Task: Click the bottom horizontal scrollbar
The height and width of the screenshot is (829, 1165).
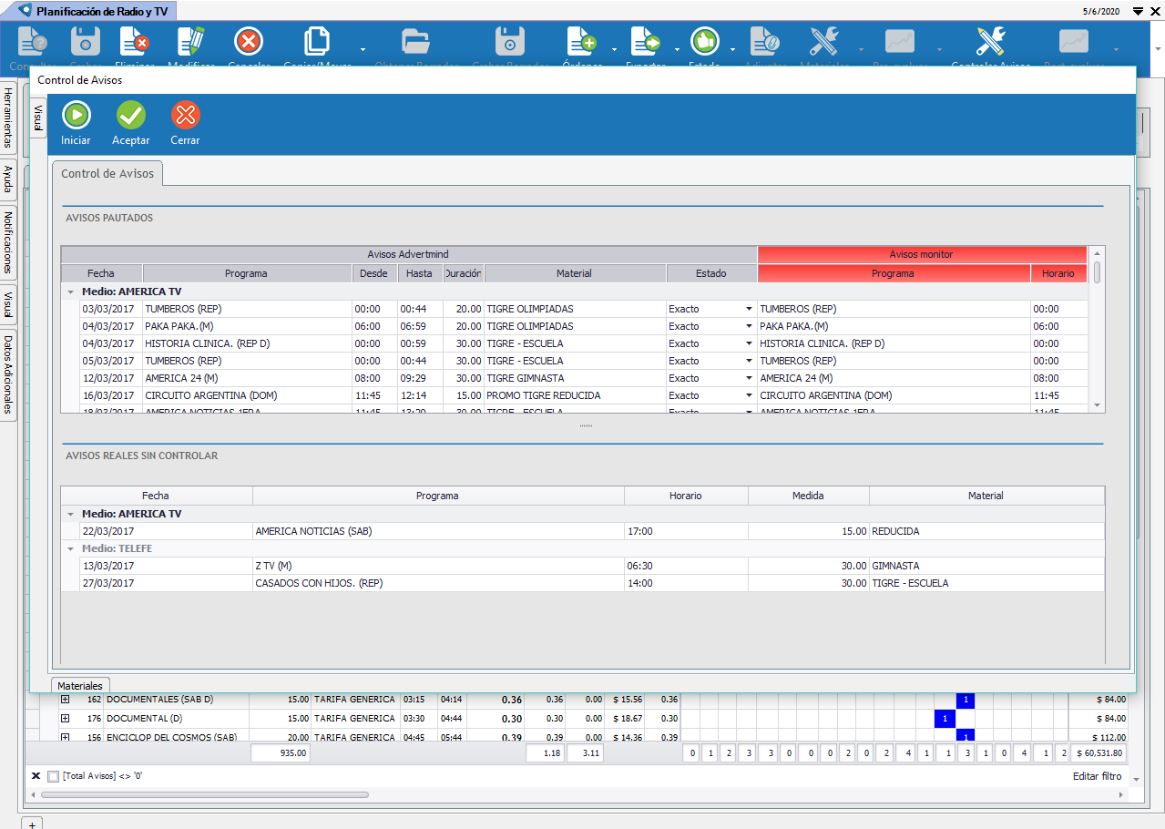Action: point(203,795)
